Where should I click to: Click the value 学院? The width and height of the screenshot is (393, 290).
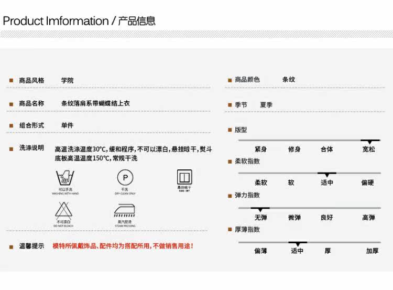pyautogui.click(x=68, y=80)
